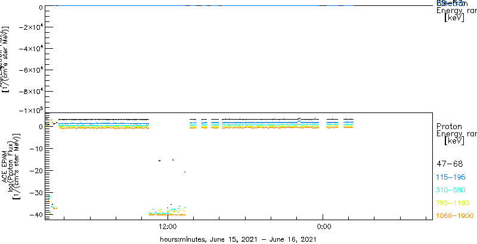The image size is (477, 244).
Task: Click the -30 tick on proton flux axis
Action: coord(35,192)
